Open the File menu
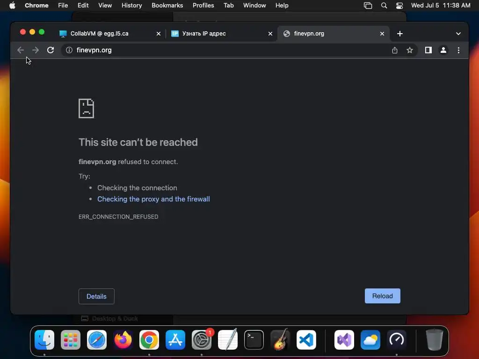479x359 pixels. (x=63, y=6)
